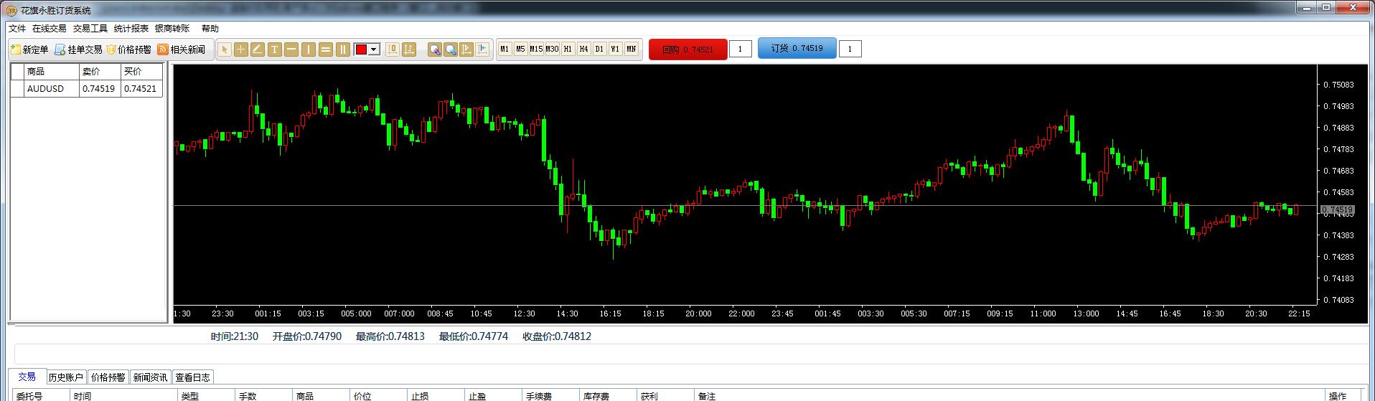Open the 在线交易 menu
The width and height of the screenshot is (1375, 401).
[x=49, y=29]
